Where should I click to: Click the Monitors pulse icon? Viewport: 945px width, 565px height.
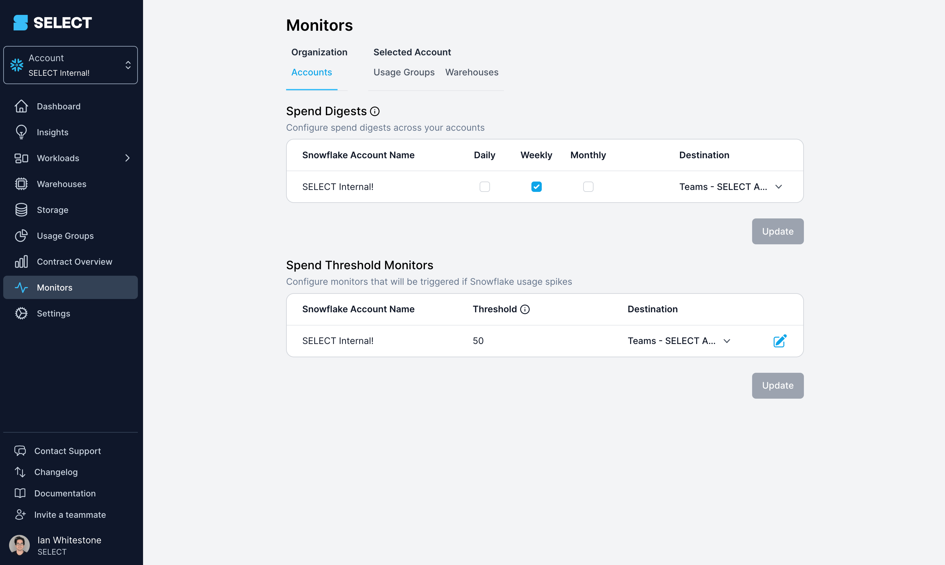[x=21, y=287]
